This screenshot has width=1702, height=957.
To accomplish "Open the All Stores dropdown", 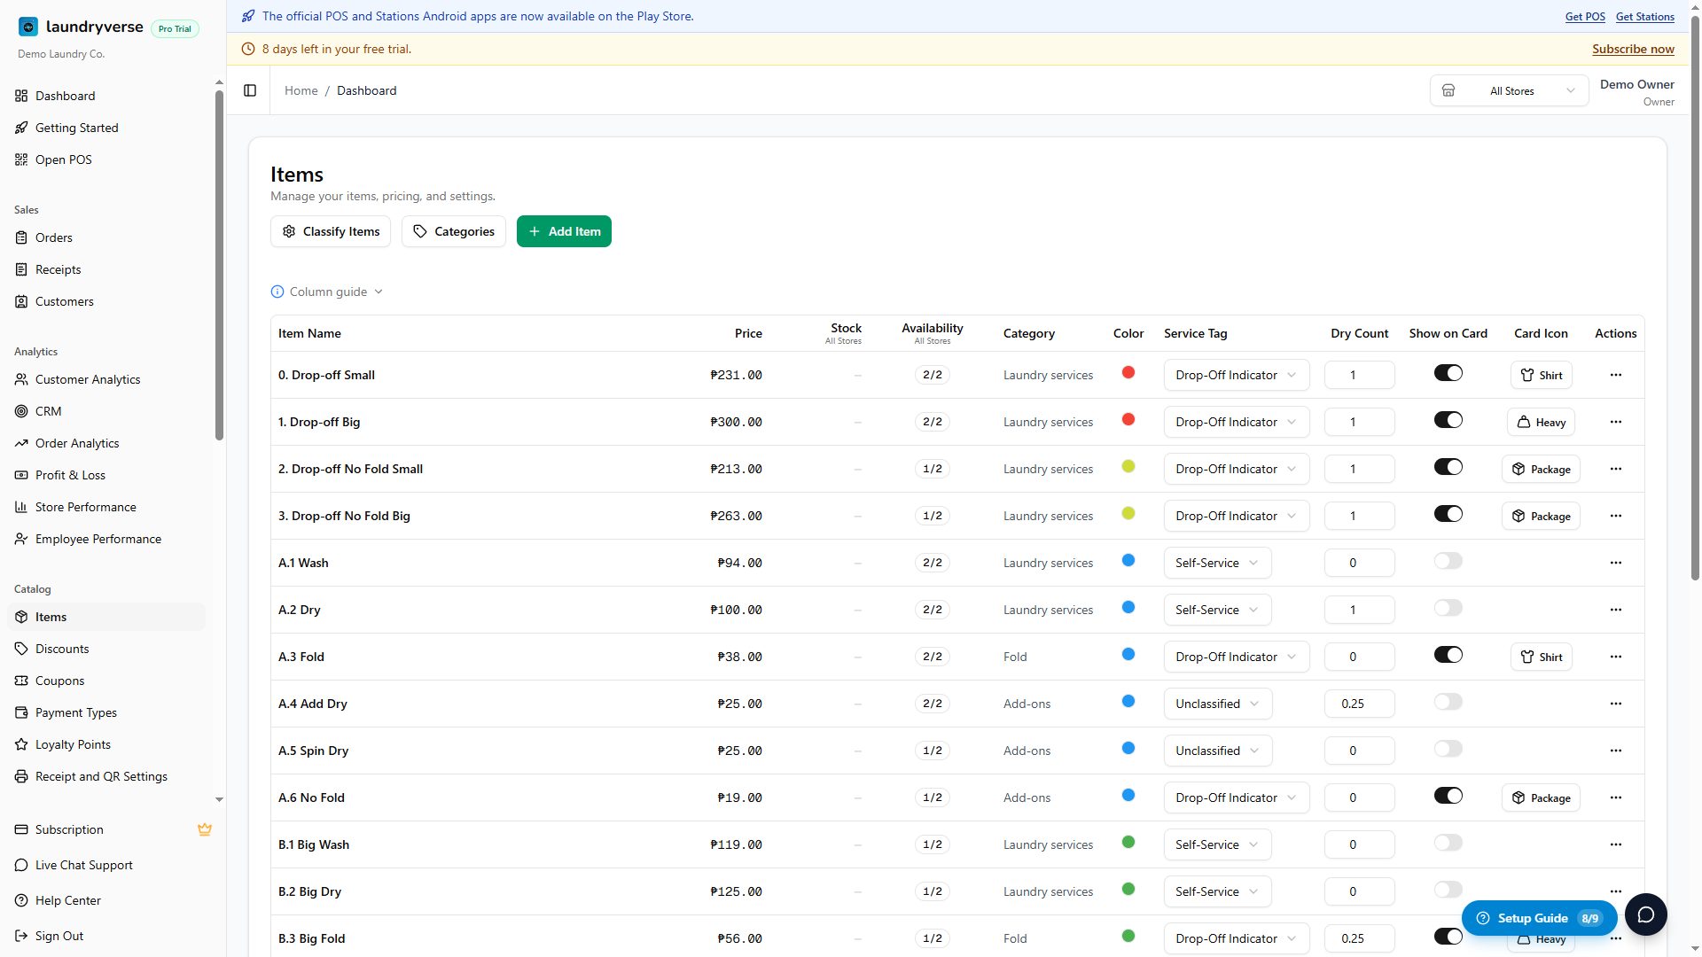I will point(1509,90).
